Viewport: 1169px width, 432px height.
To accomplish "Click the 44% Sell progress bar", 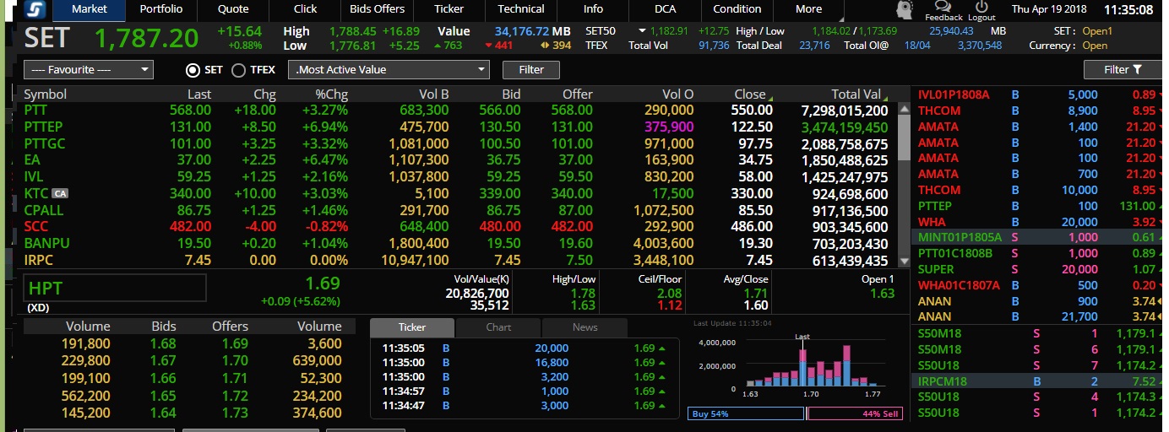I will (856, 413).
